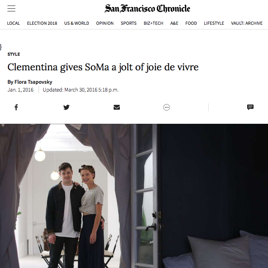
Task: Go to BIZ+TECH section
Action: tap(154, 23)
